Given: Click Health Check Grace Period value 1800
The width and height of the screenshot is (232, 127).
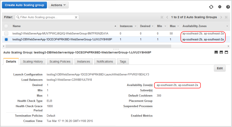Looking at the screenshot, I should pyautogui.click(x=50, y=106).
